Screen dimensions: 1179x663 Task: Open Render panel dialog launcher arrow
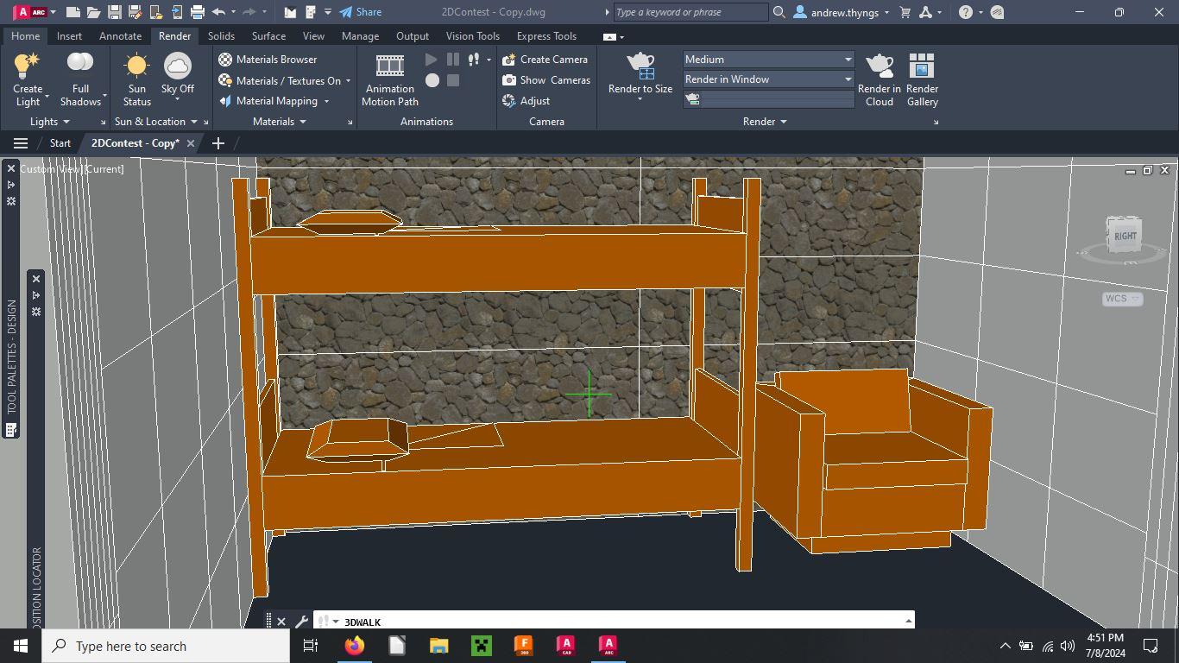coord(936,123)
